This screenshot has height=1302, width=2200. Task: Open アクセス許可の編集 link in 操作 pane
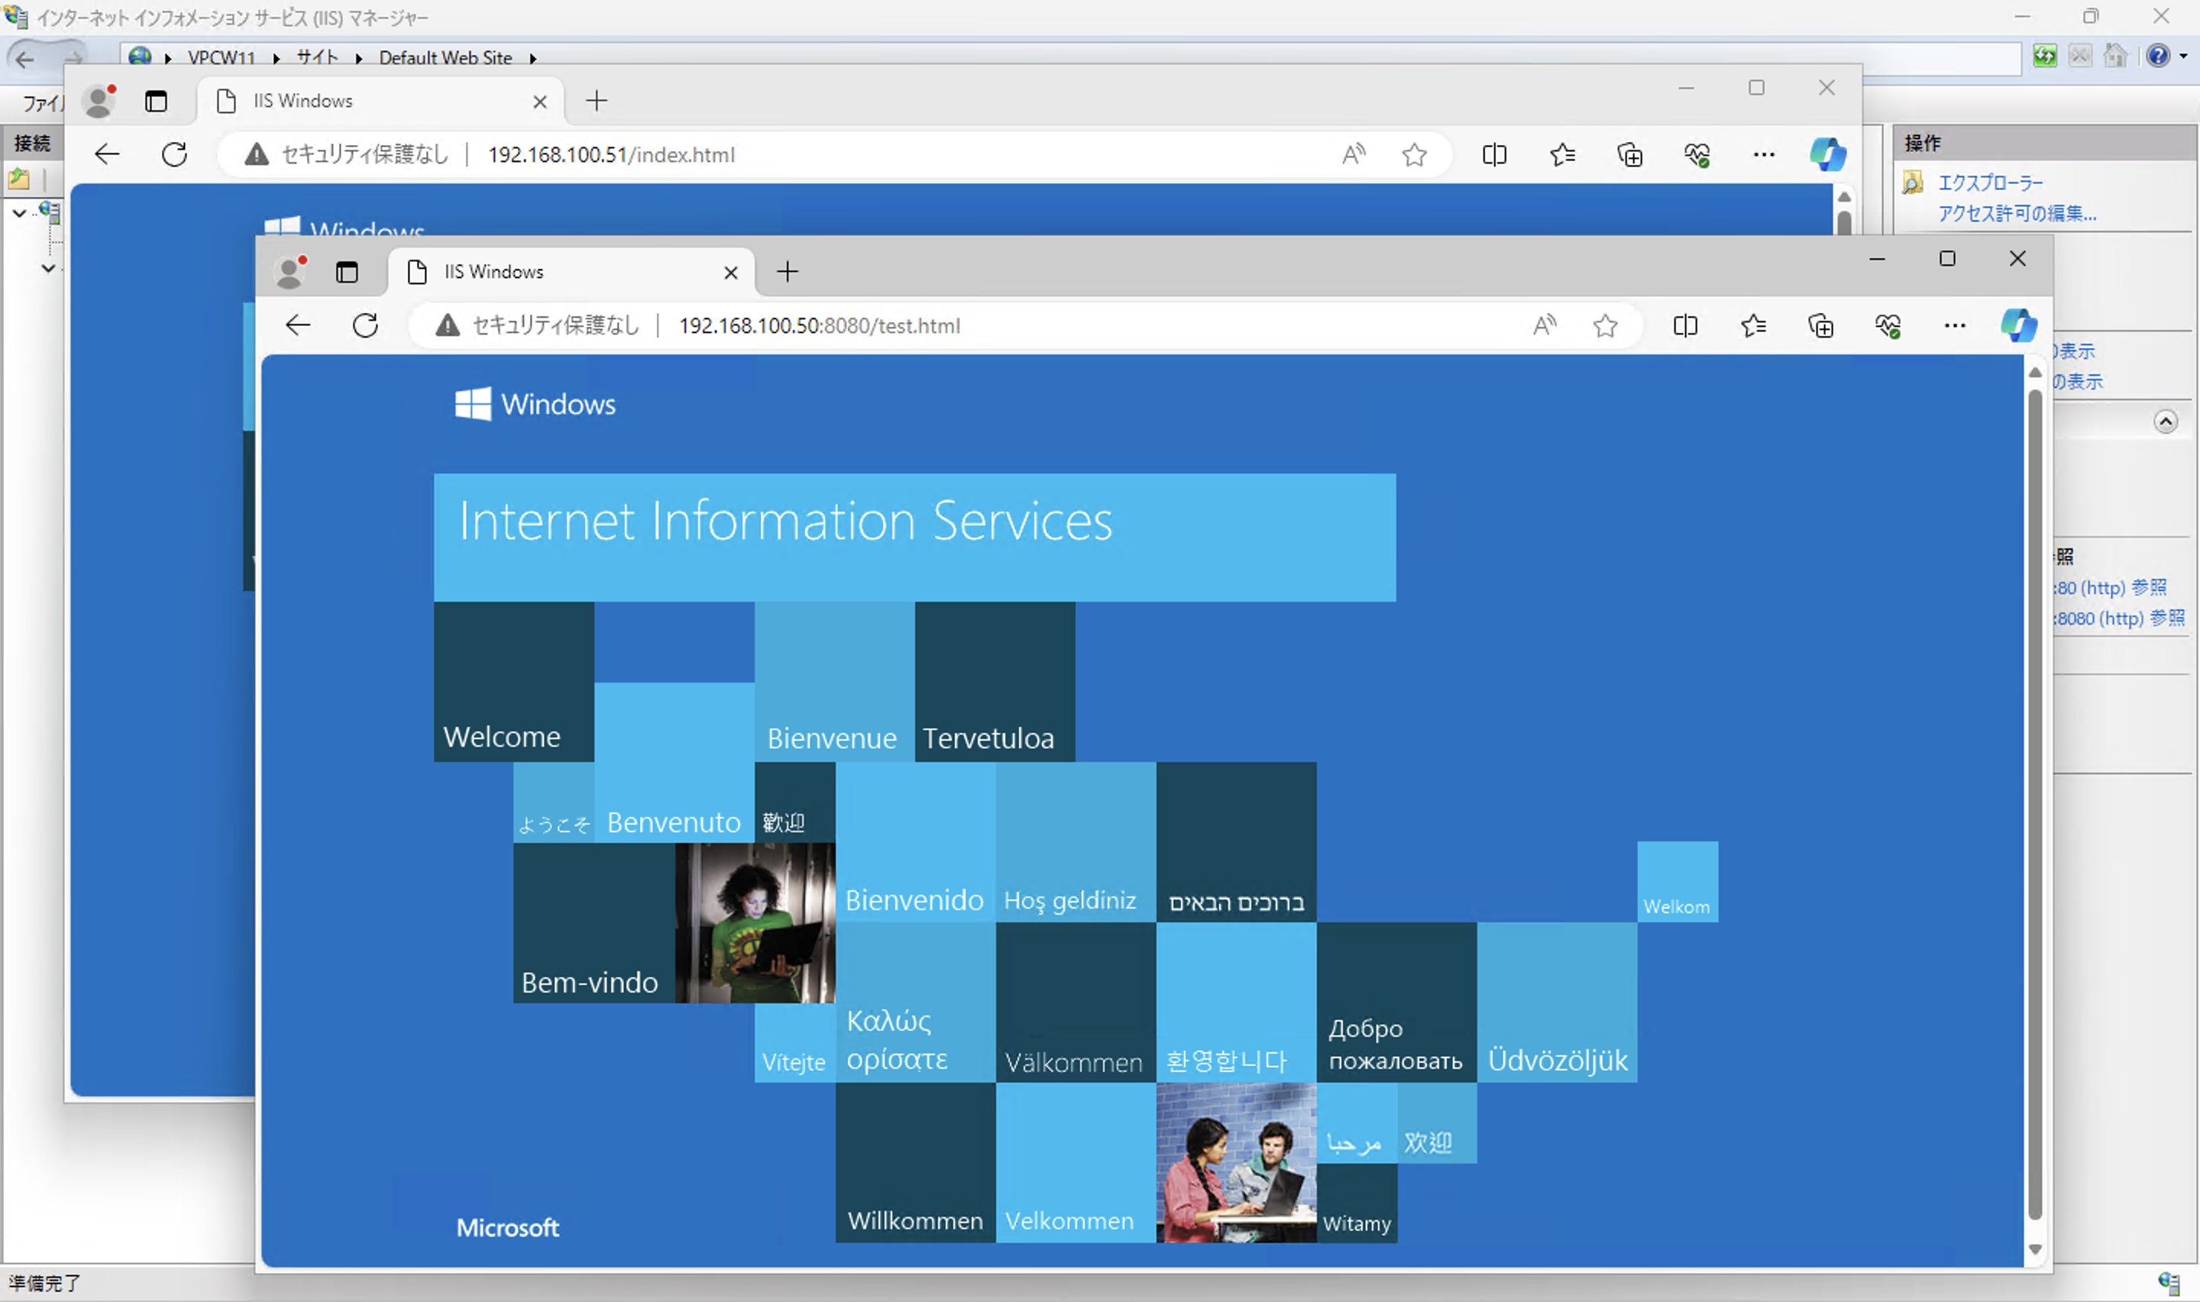[x=2017, y=213]
